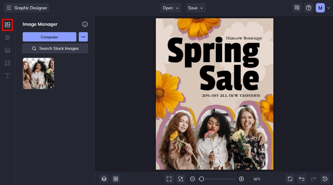Open the Layers panel icon

coord(104,179)
